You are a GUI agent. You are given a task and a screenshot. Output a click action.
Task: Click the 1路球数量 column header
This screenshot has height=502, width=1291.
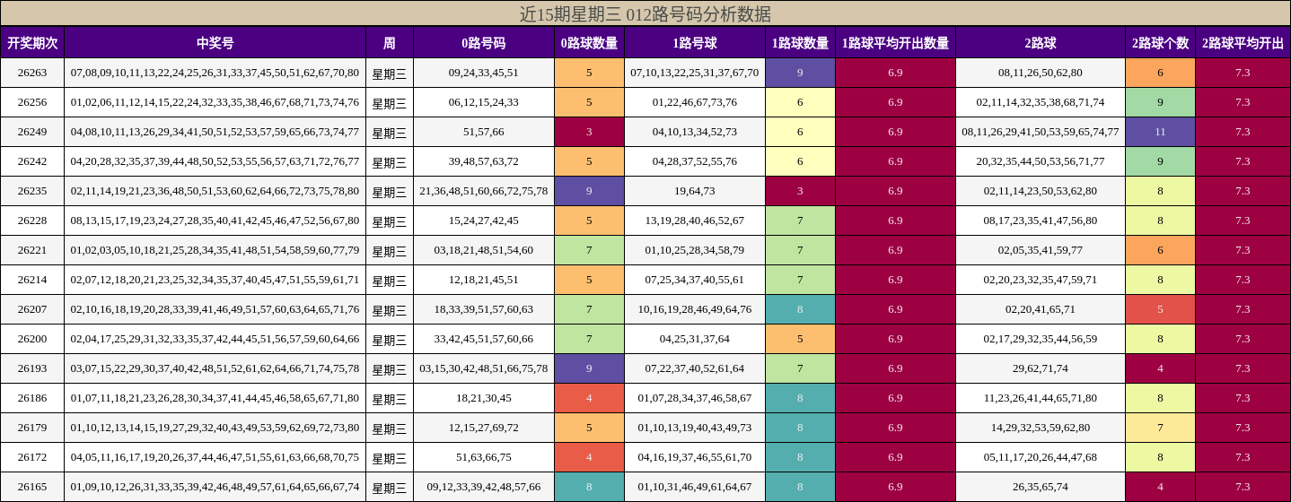coord(800,43)
